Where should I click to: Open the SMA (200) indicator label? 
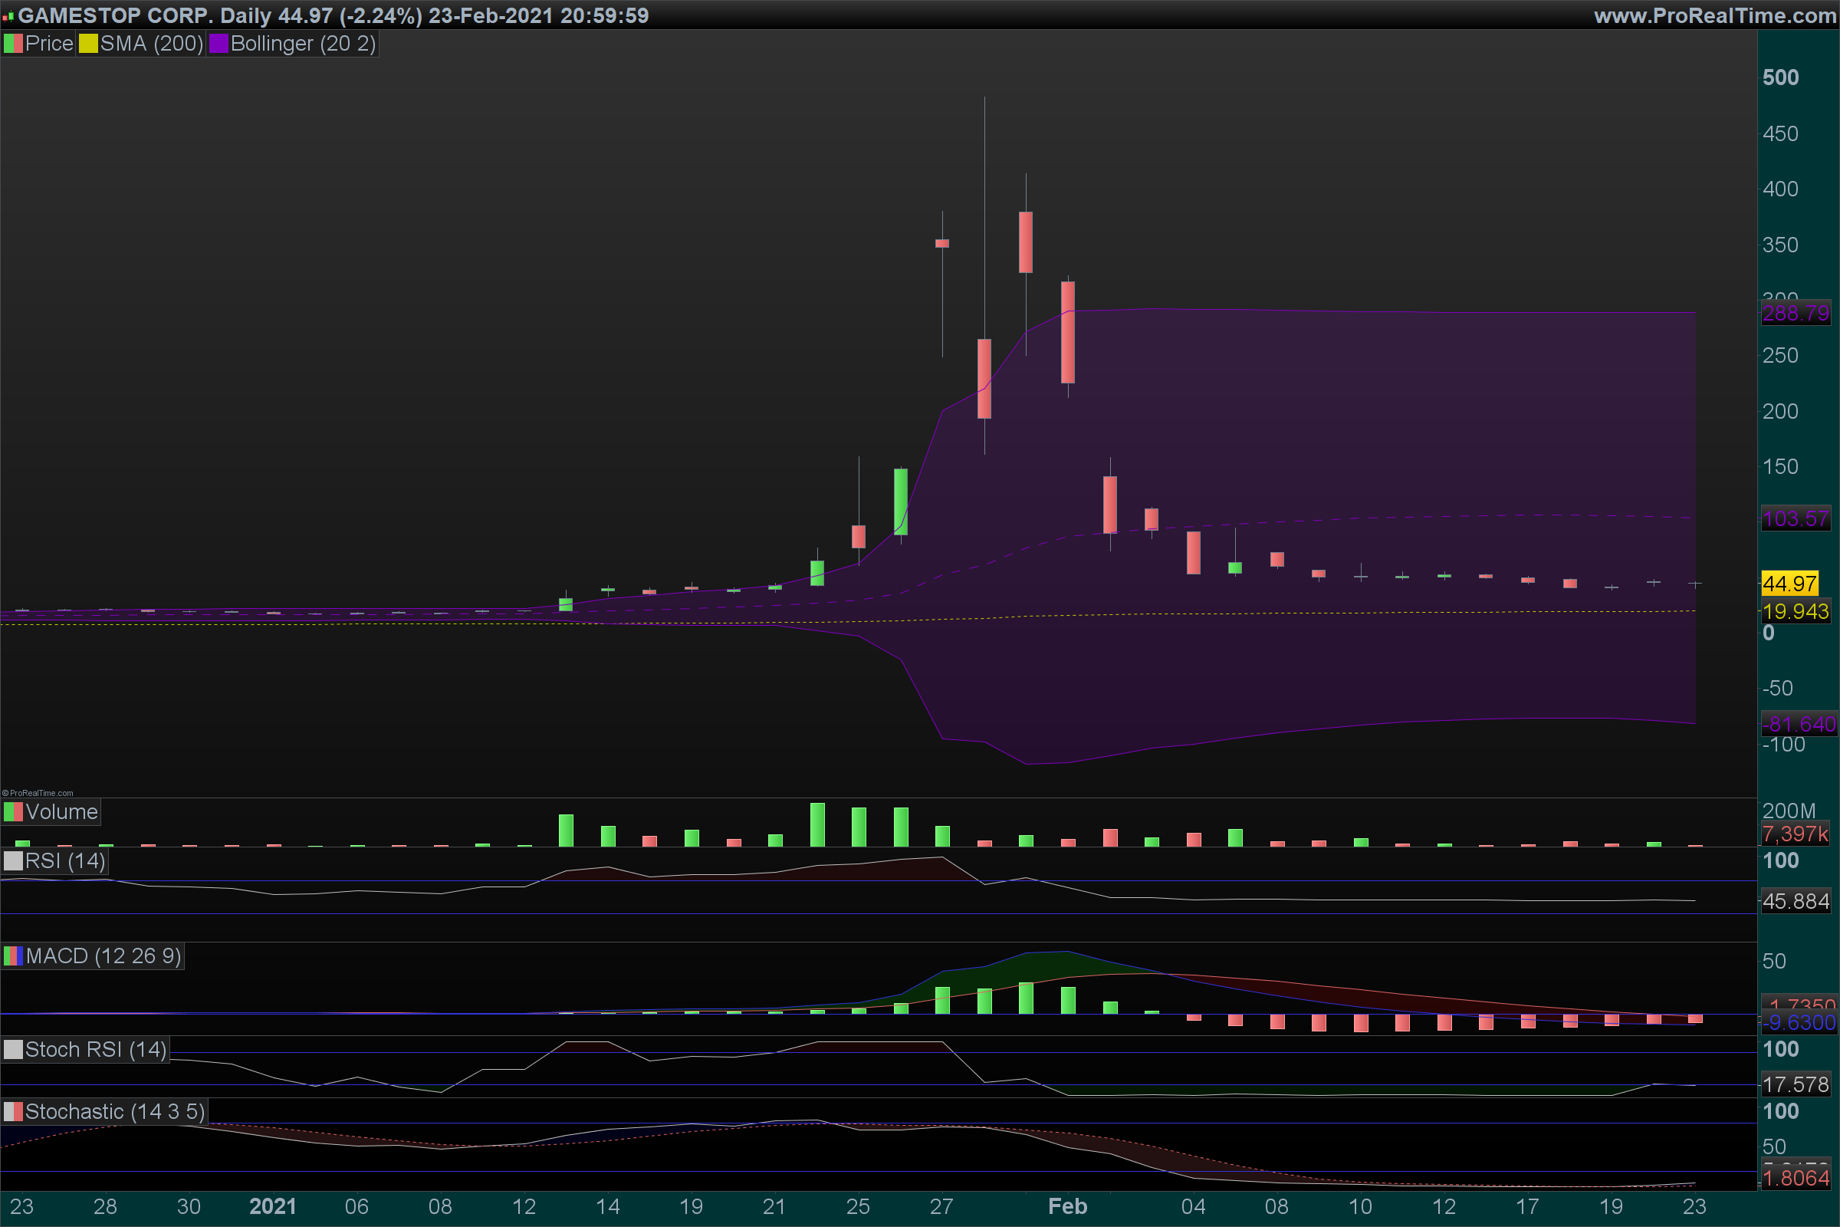152,44
